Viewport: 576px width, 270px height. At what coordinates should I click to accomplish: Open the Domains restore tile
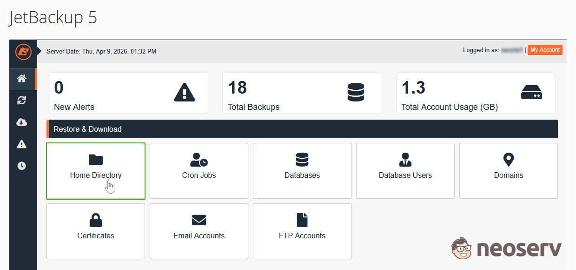(509, 171)
